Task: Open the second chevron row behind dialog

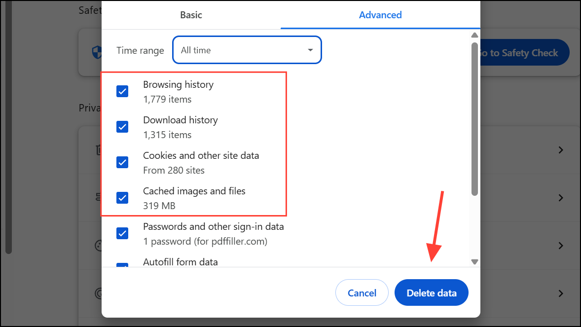Action: pos(560,198)
